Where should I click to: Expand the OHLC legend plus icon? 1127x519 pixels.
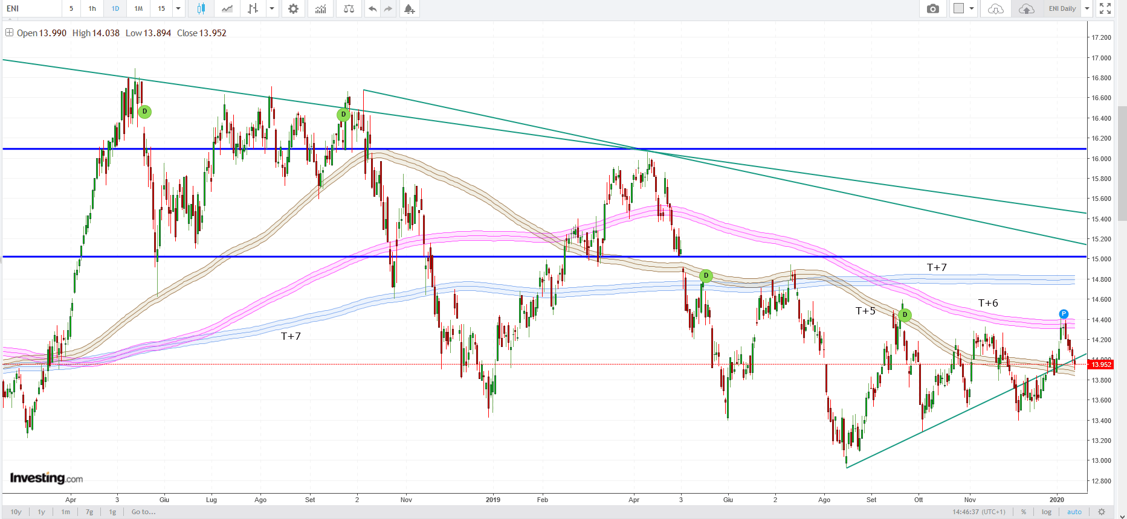click(x=9, y=33)
